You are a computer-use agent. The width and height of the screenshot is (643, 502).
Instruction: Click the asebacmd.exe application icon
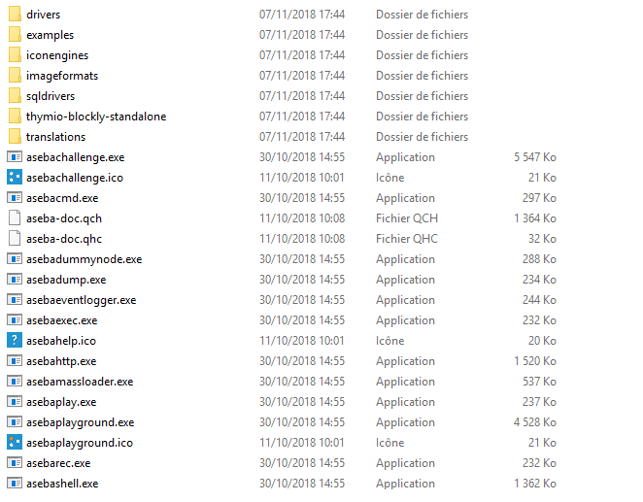(15, 198)
